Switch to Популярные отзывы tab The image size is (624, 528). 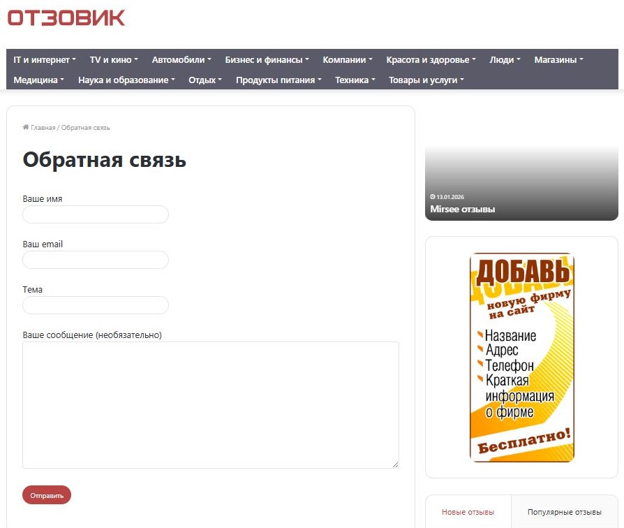pos(564,512)
